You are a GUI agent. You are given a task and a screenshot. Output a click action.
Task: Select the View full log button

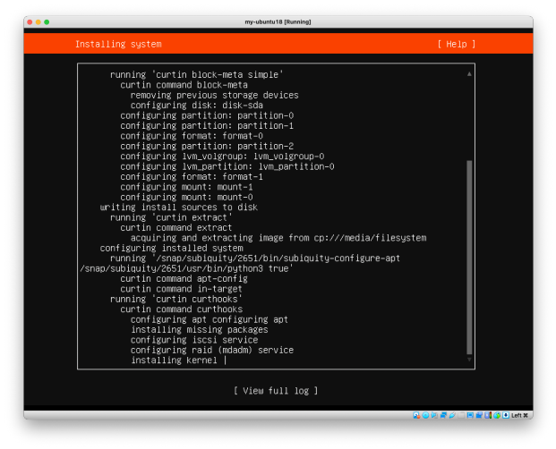[x=276, y=391]
